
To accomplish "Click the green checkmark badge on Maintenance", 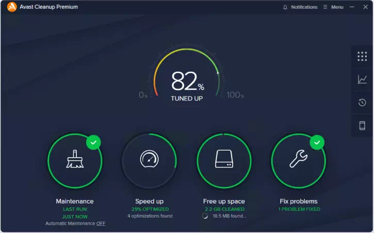I will (93, 142).
